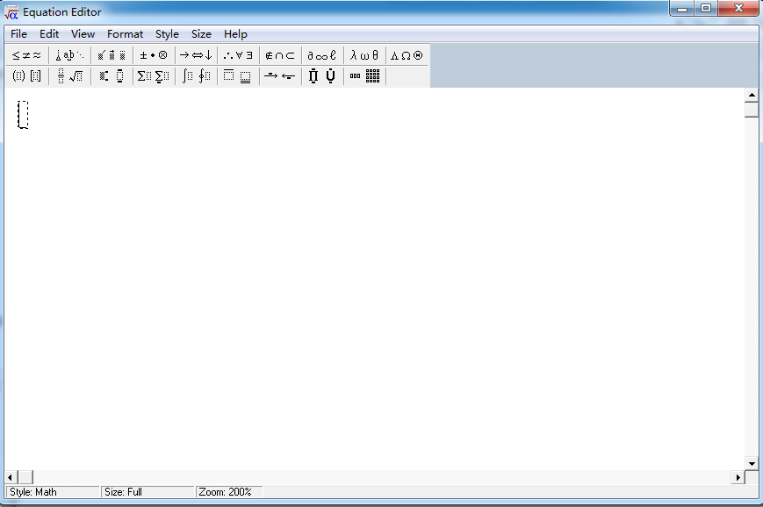
Task: Open the lowercase Greek letters palette
Action: click(x=362, y=54)
